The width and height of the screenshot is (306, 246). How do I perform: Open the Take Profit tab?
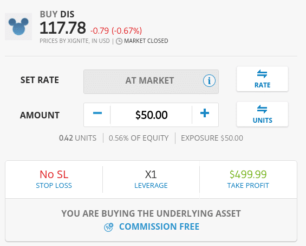(248, 179)
